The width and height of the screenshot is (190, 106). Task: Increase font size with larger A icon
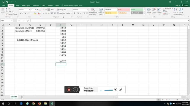click(38, 10)
